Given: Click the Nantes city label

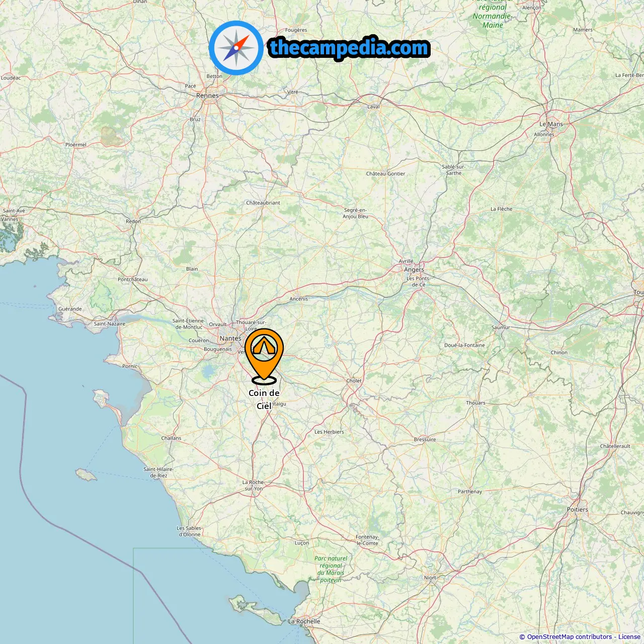Looking at the screenshot, I should pos(230,338).
